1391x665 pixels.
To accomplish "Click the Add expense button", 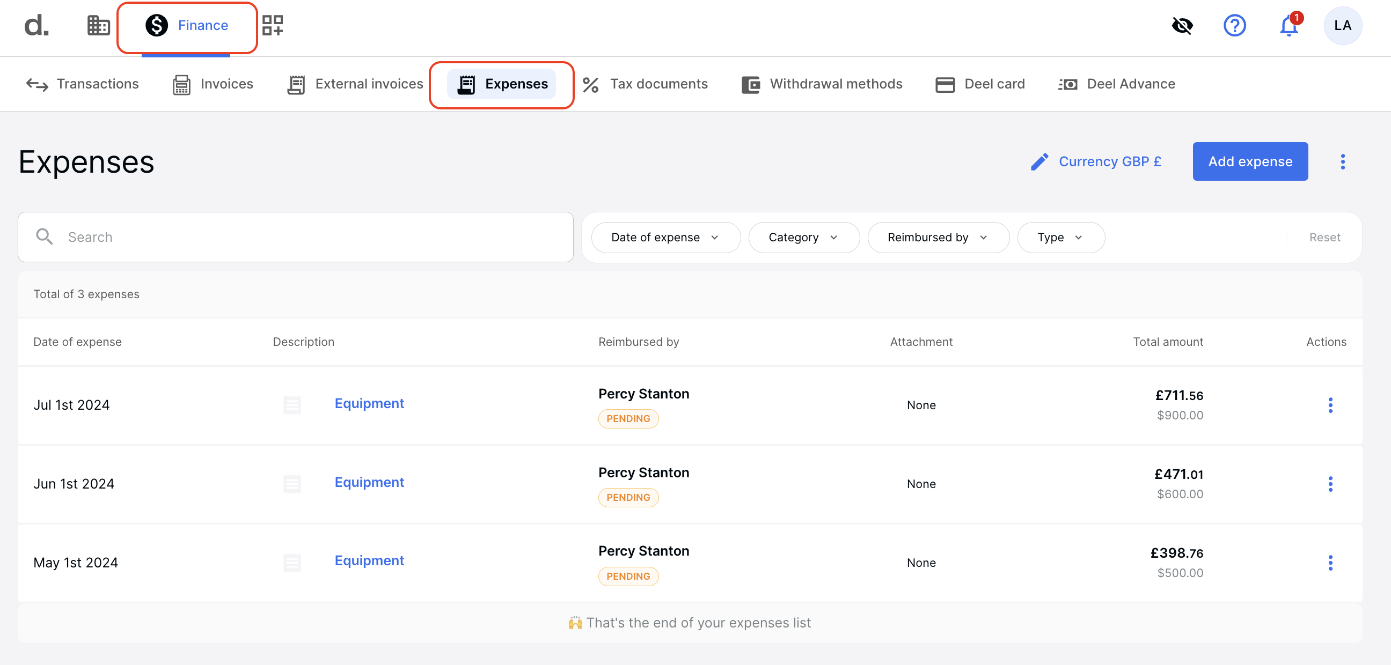I will (1249, 161).
